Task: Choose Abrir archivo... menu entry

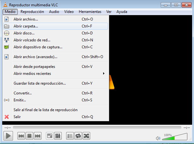Action: click(x=55, y=19)
